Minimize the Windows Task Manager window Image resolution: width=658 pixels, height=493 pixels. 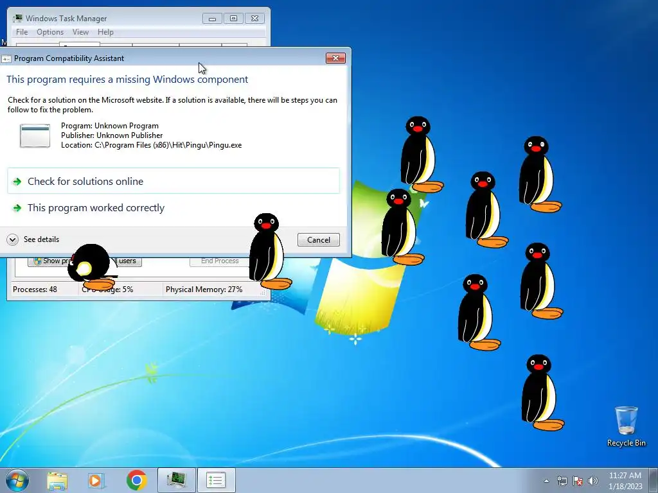pos(212,19)
